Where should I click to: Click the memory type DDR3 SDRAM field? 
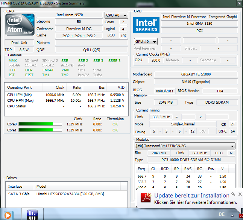[217, 102]
